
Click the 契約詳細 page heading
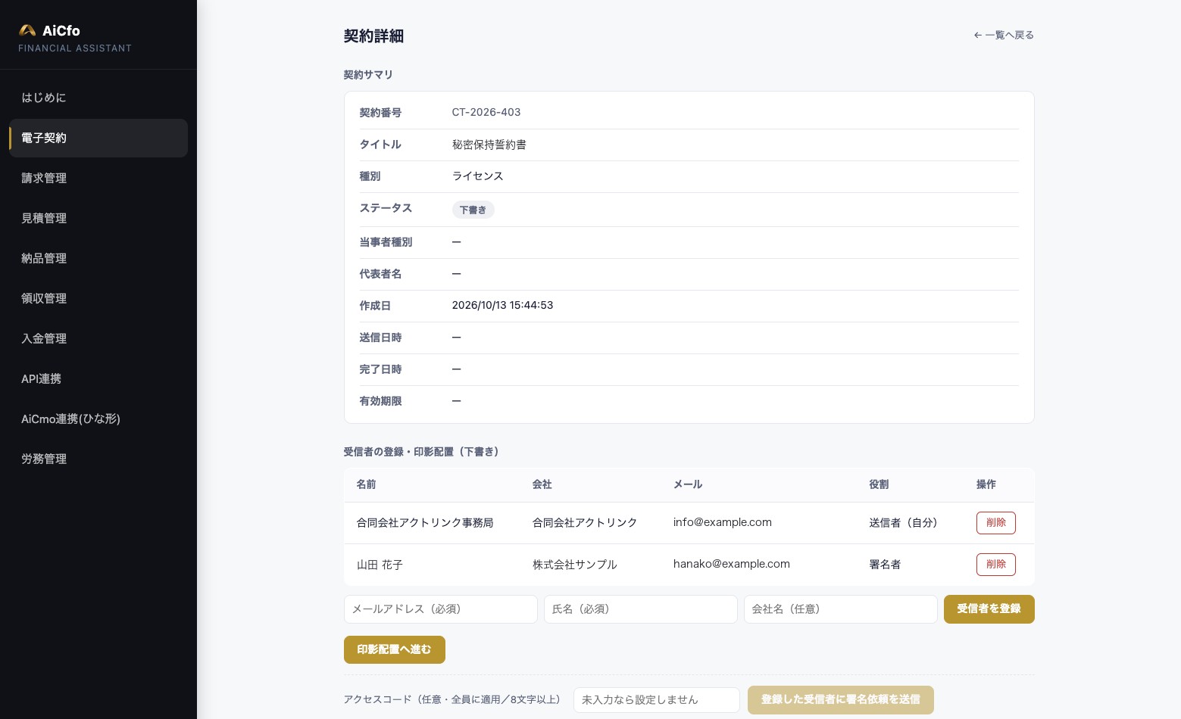373,36
